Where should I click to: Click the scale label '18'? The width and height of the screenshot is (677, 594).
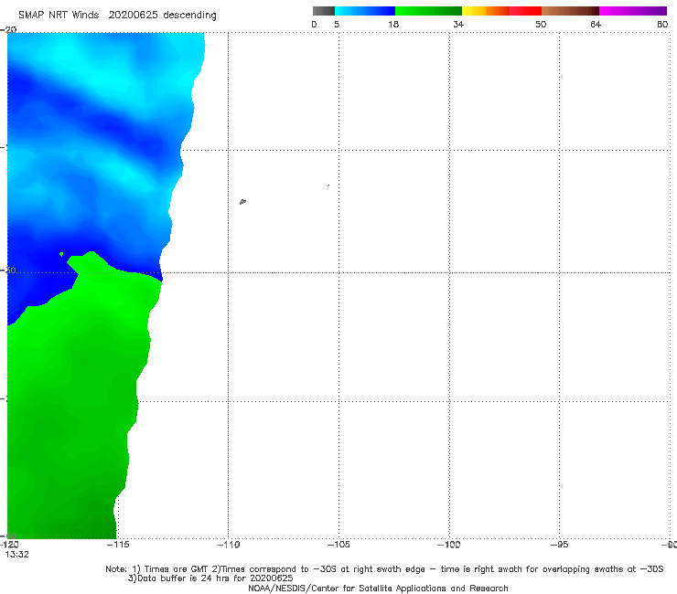coord(393,24)
